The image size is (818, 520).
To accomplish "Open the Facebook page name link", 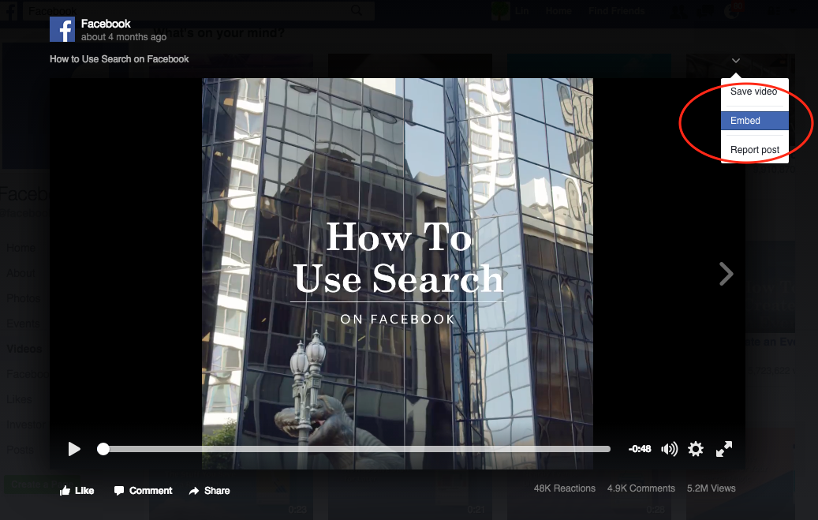I will coord(106,24).
